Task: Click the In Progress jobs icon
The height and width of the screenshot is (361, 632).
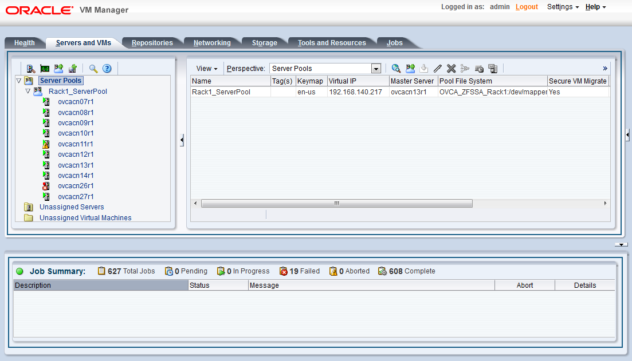Action: 221,271
